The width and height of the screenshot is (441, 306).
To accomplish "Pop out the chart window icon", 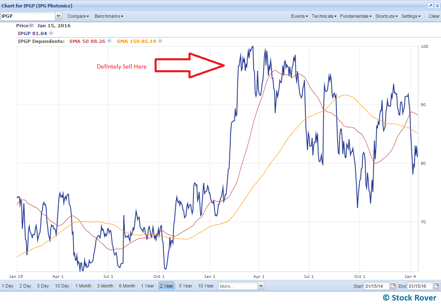I will point(431,6).
